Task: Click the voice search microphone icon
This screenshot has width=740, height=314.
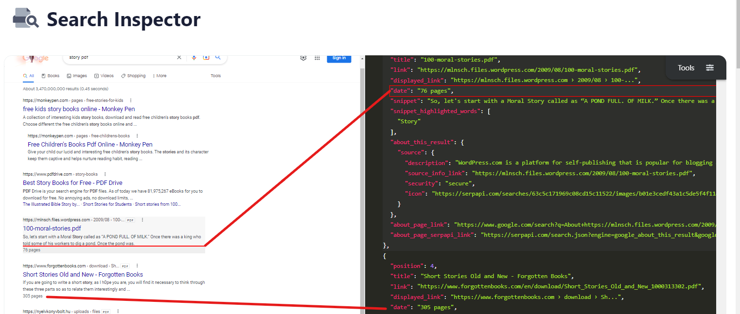Action: [x=194, y=57]
